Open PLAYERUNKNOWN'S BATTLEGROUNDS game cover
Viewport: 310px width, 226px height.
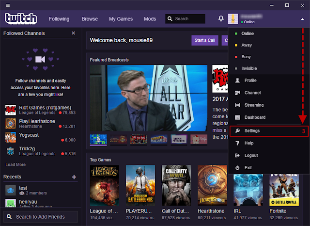point(140,185)
